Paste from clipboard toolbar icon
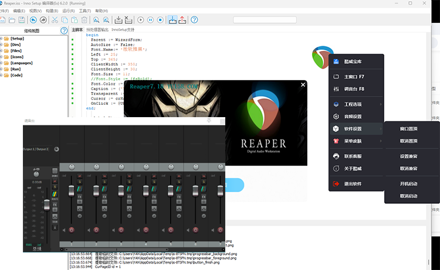The height and width of the screenshot is (270, 440). point(75,20)
